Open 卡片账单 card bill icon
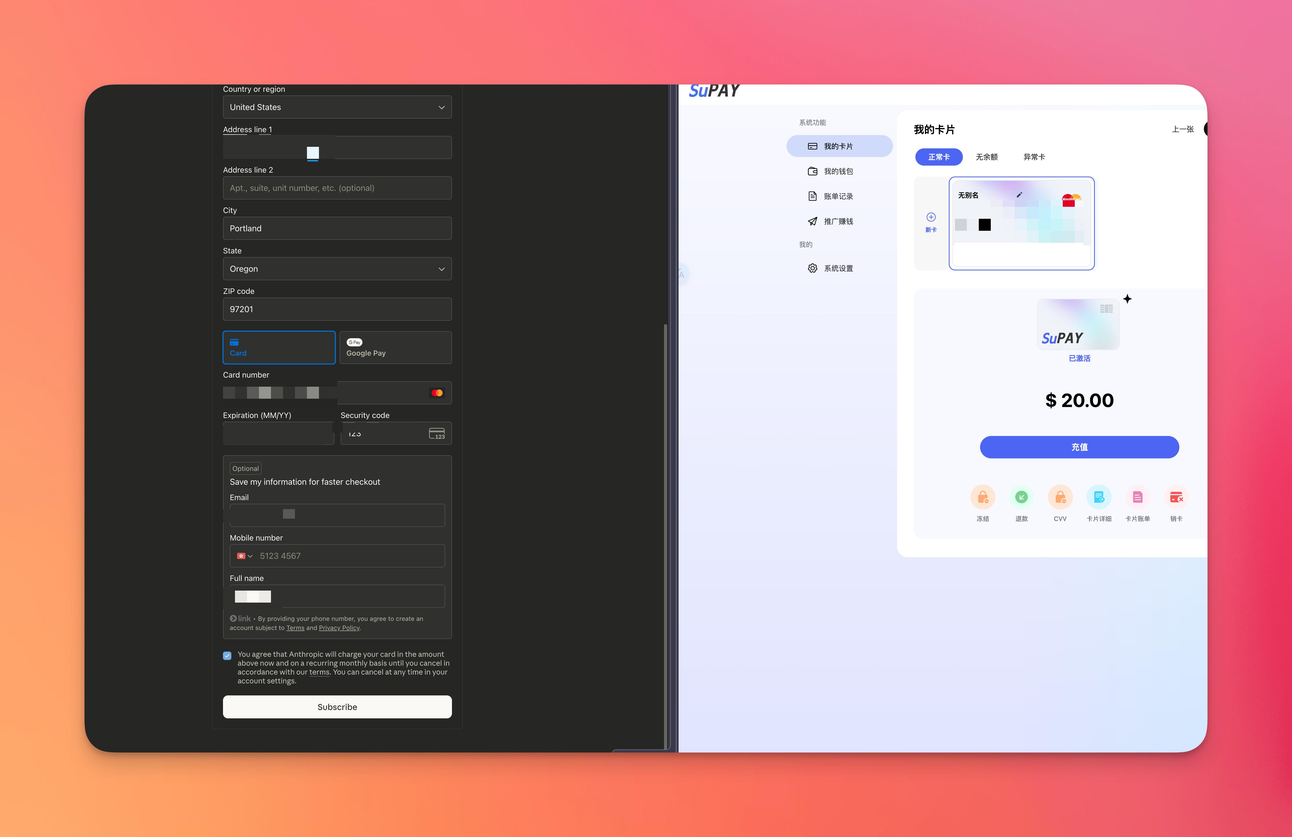 (1137, 497)
